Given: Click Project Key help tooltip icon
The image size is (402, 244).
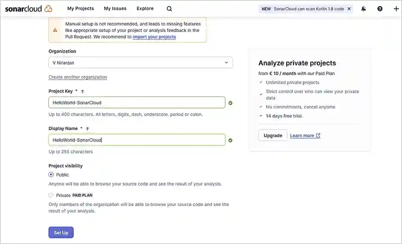Looking at the screenshot, I should pyautogui.click(x=83, y=92).
